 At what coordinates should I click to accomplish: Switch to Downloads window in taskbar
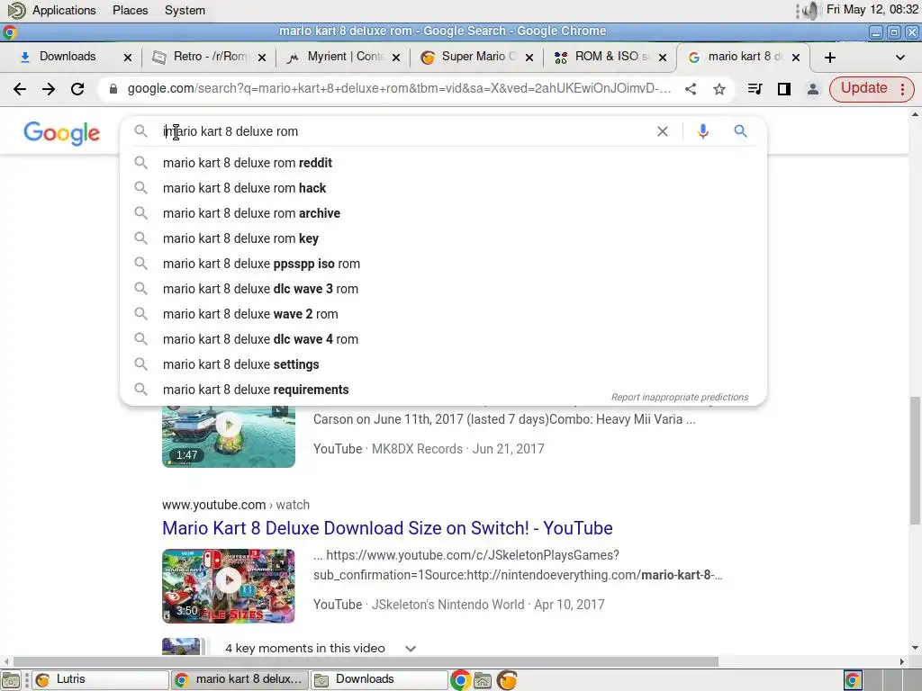379,680
